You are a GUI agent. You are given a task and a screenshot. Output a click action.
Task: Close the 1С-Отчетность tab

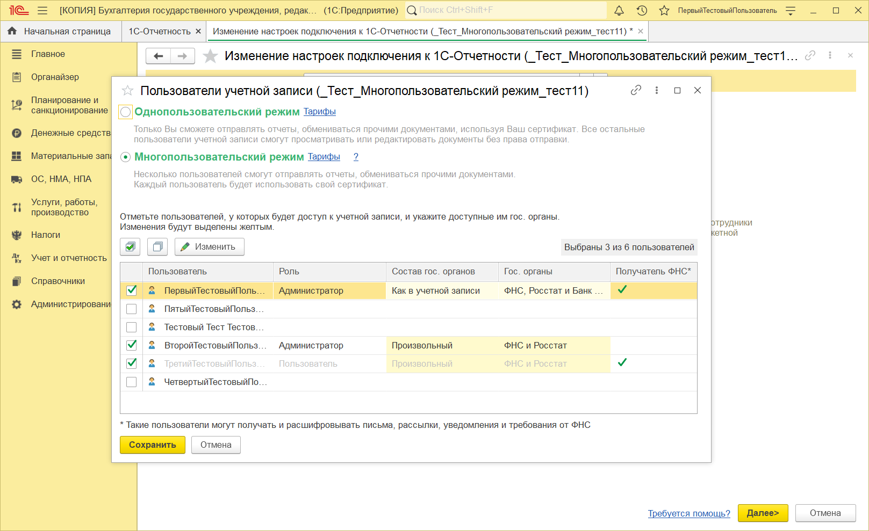pyautogui.click(x=198, y=31)
